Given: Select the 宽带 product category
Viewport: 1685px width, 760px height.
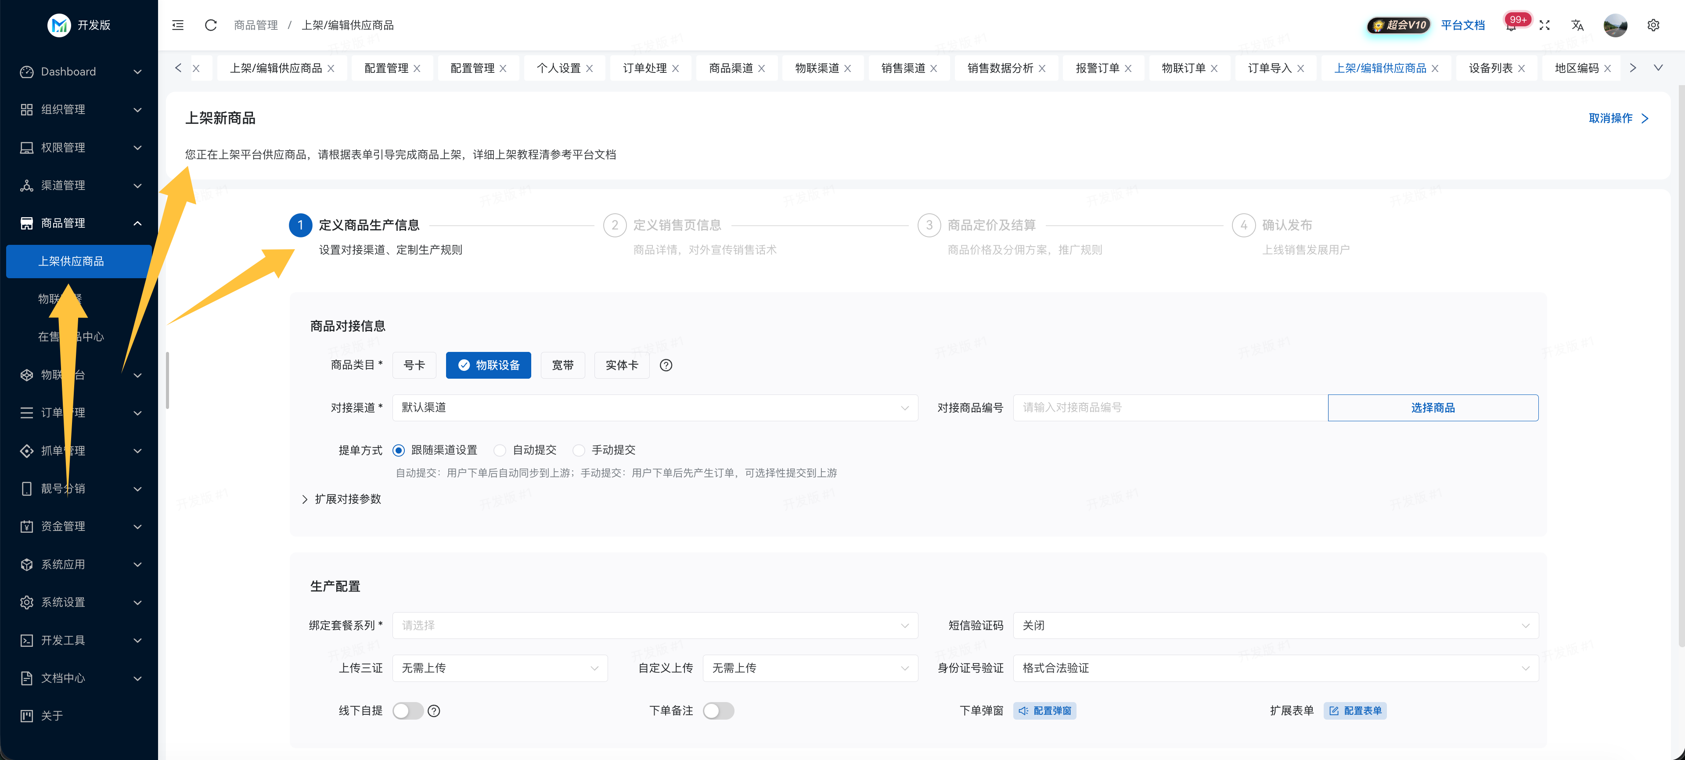Looking at the screenshot, I should (562, 365).
